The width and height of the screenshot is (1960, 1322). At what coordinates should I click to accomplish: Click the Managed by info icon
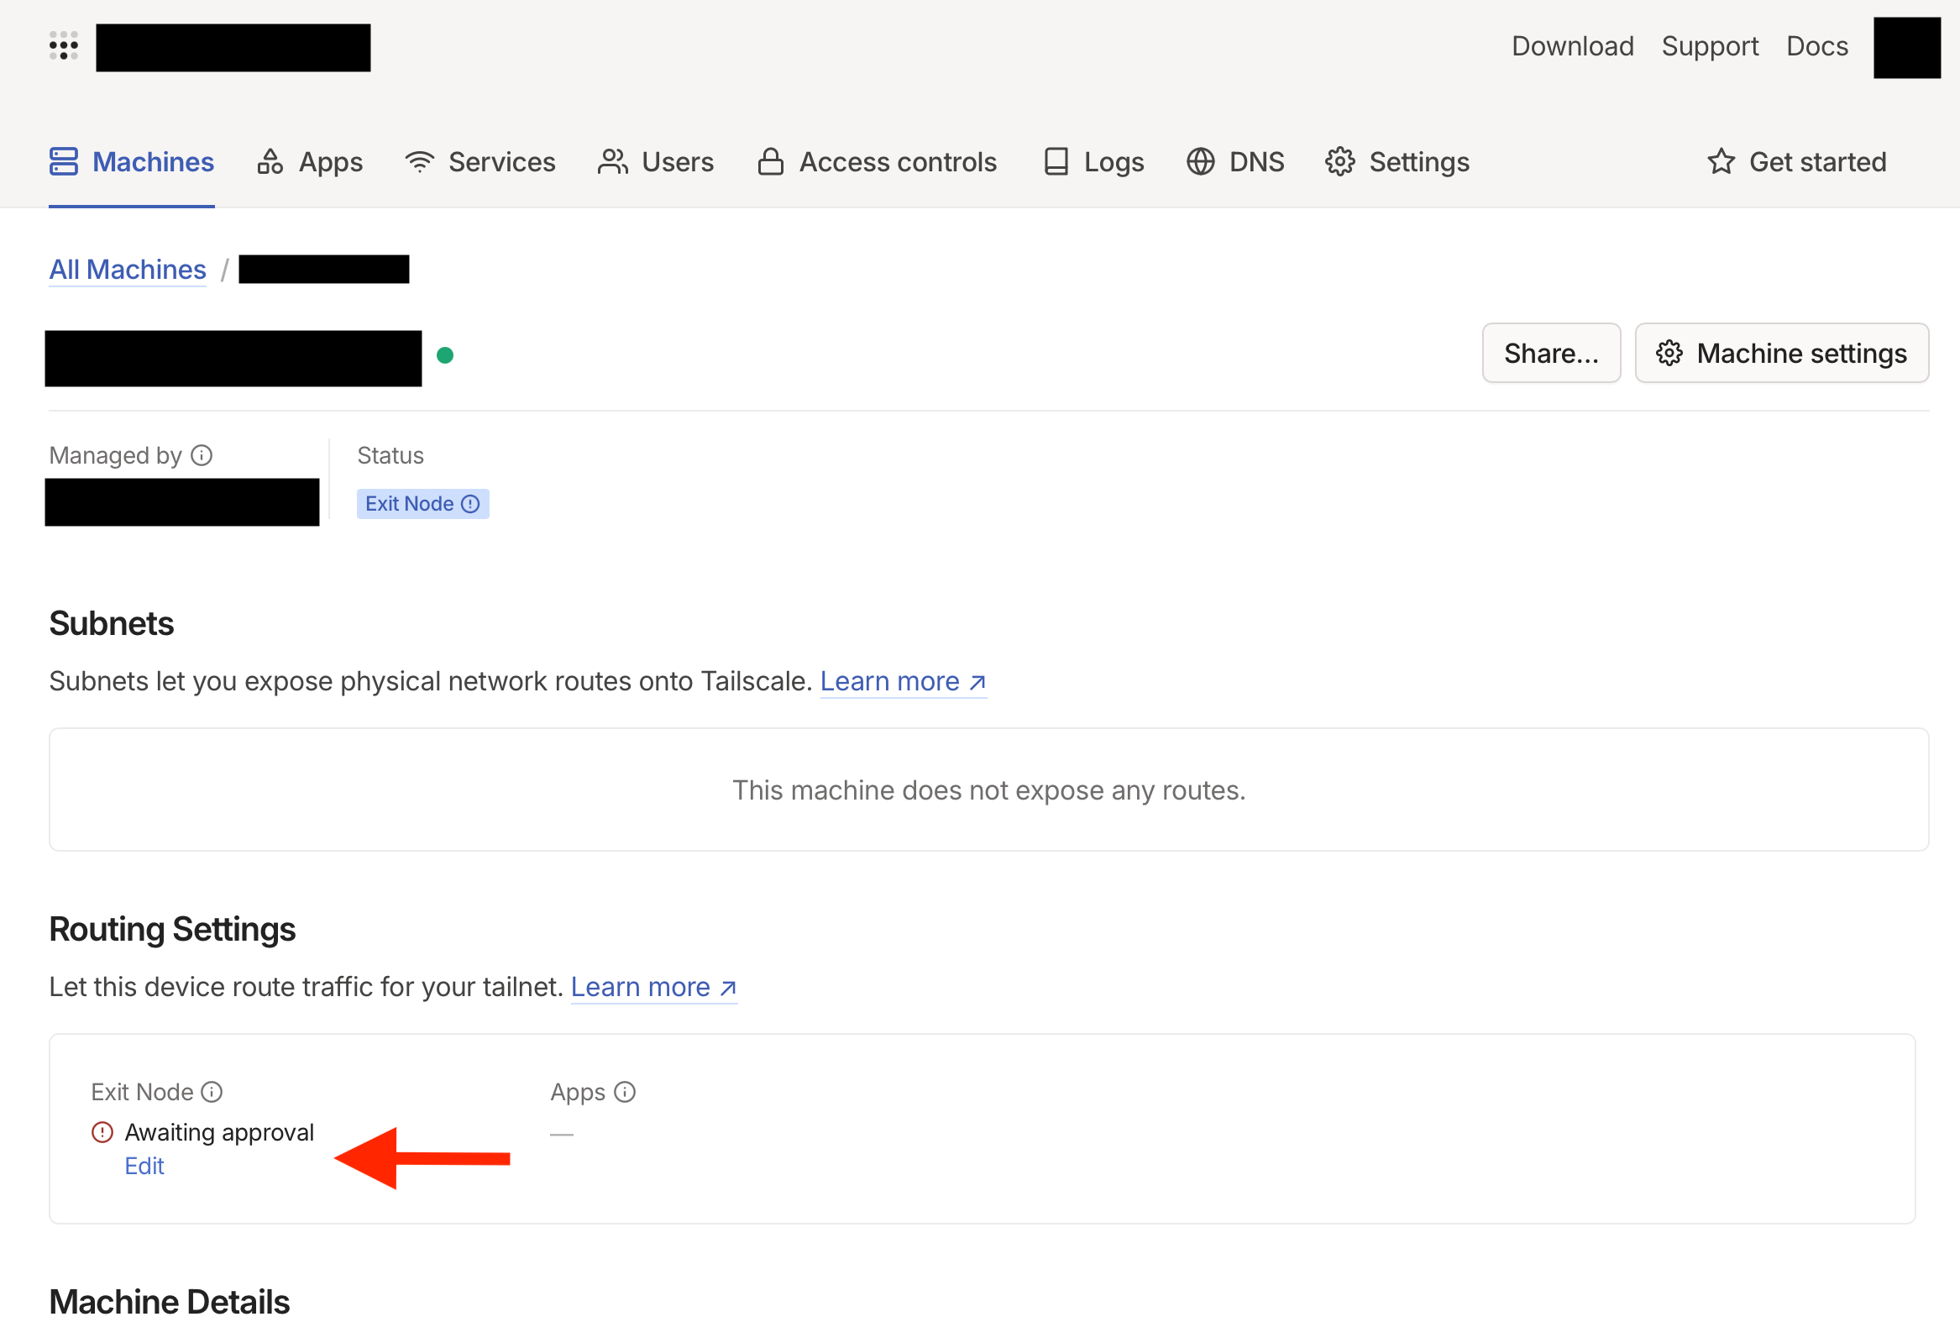tap(202, 454)
